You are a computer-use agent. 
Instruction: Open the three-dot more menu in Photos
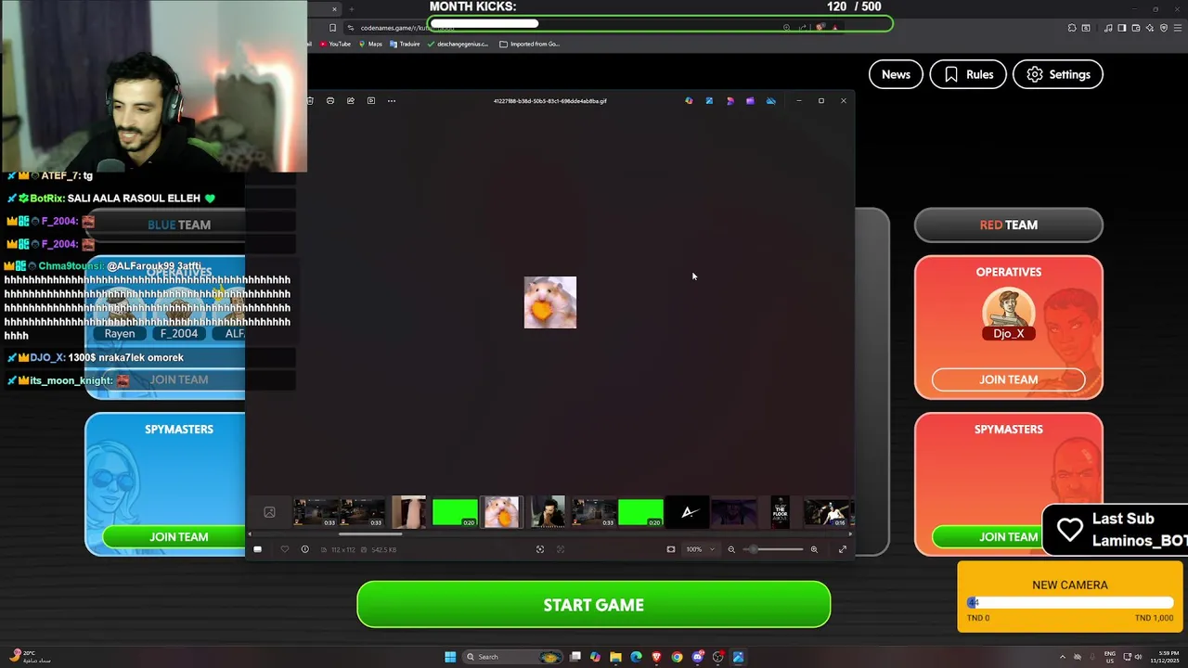tap(392, 100)
